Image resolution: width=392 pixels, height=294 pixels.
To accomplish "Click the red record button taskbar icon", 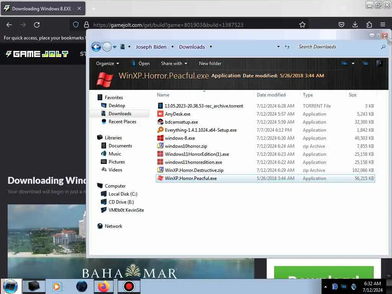I will tap(129, 286).
